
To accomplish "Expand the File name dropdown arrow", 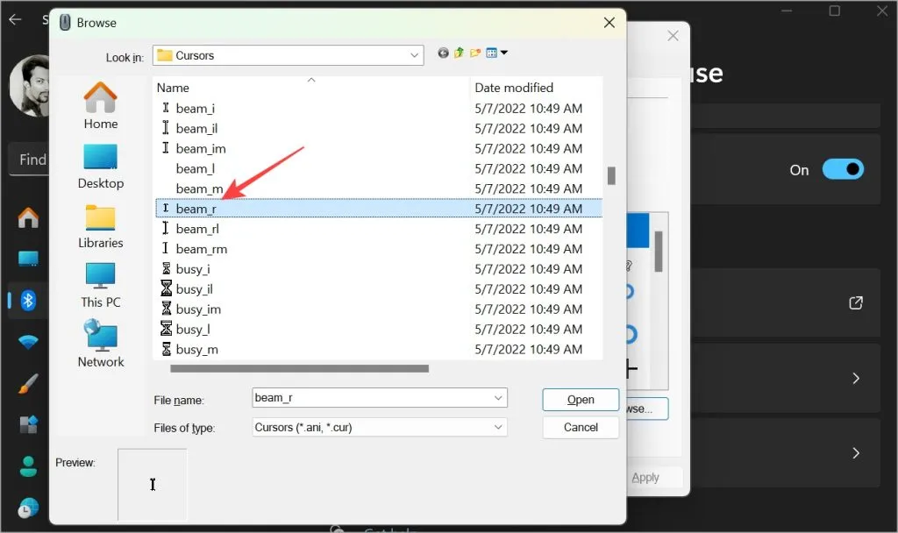I will 498,398.
